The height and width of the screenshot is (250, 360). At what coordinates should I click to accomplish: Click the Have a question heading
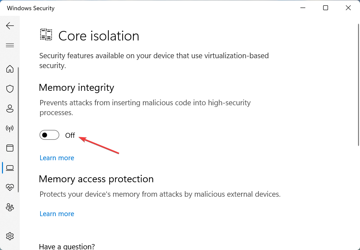click(67, 246)
